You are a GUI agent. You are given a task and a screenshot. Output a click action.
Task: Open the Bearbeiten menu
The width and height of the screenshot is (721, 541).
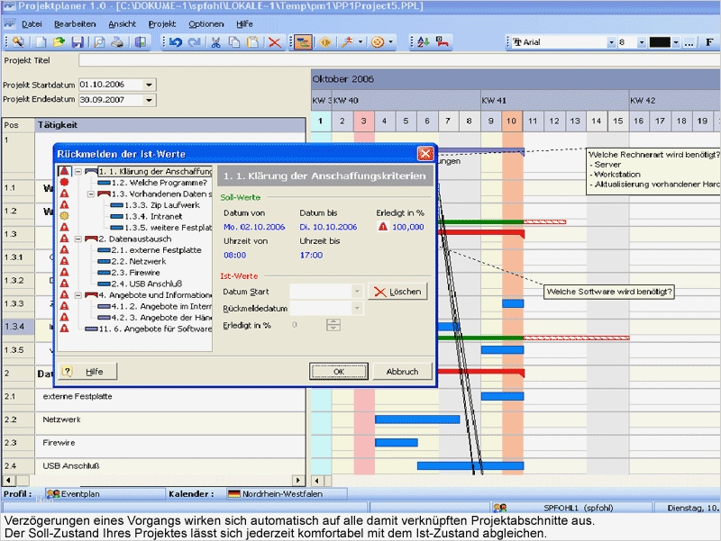75,23
